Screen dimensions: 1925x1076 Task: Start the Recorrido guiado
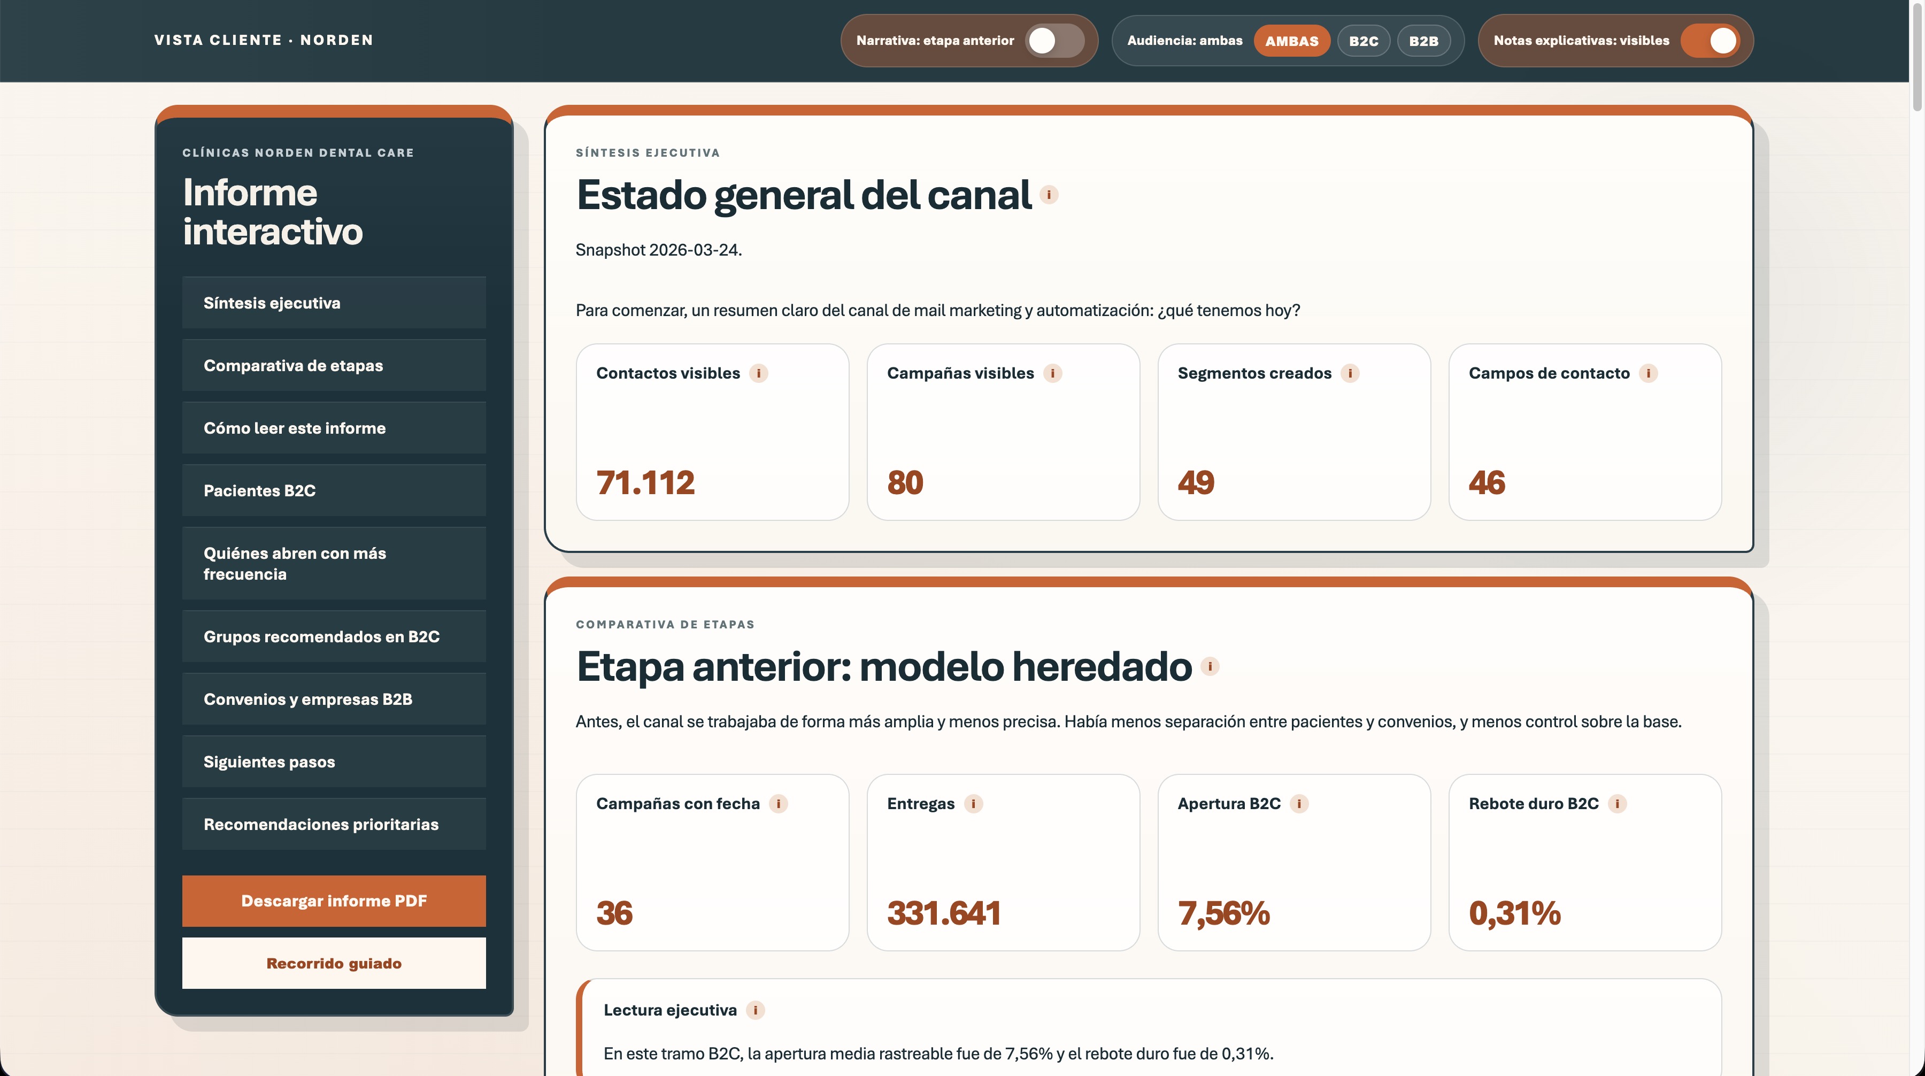coord(333,964)
